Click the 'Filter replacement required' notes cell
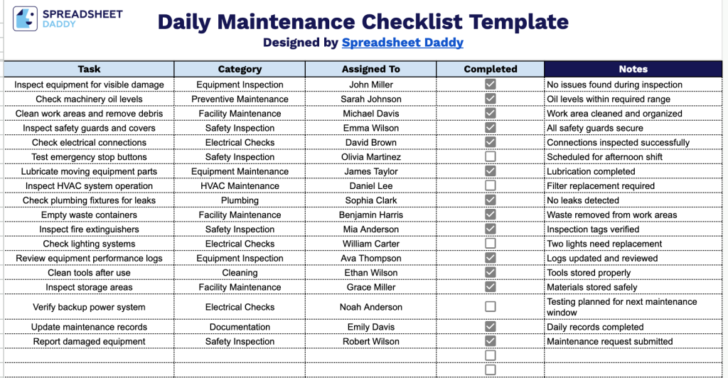Screen dimensions: 728x378 tap(633, 186)
